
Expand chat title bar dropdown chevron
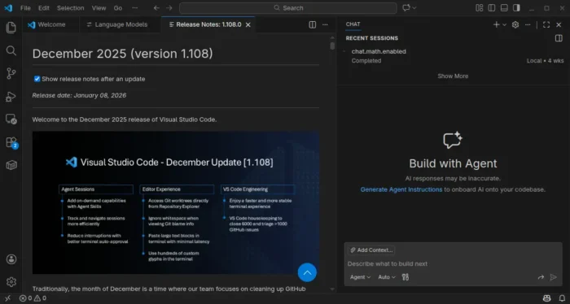[414, 7]
